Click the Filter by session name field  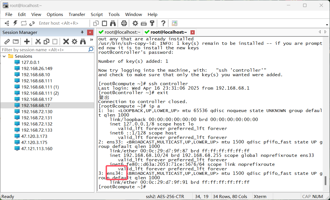(44, 50)
